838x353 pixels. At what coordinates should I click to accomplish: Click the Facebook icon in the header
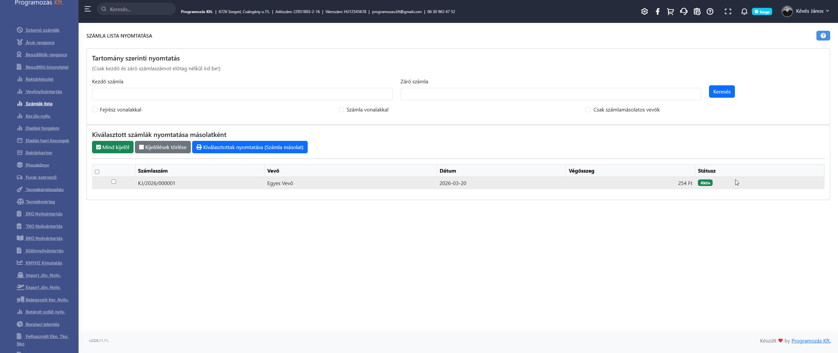point(657,11)
